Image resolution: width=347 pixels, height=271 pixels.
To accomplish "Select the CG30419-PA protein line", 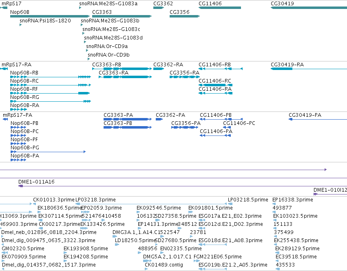I will tap(318, 119).
